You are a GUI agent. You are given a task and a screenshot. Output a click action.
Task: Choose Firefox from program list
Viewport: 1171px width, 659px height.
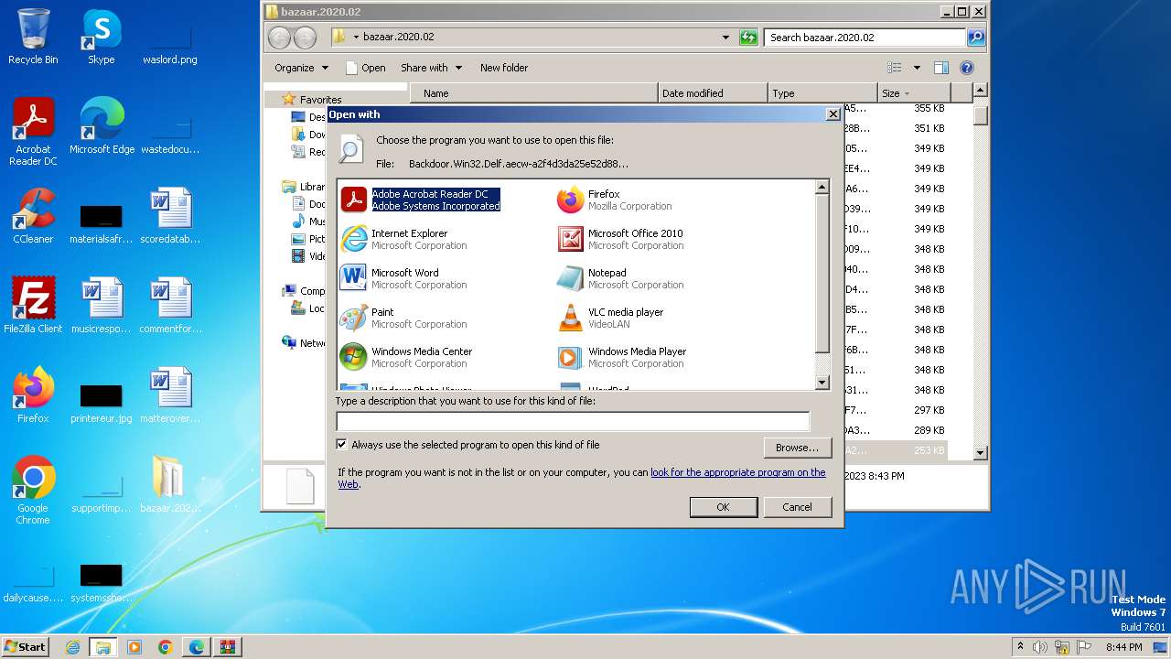click(615, 200)
